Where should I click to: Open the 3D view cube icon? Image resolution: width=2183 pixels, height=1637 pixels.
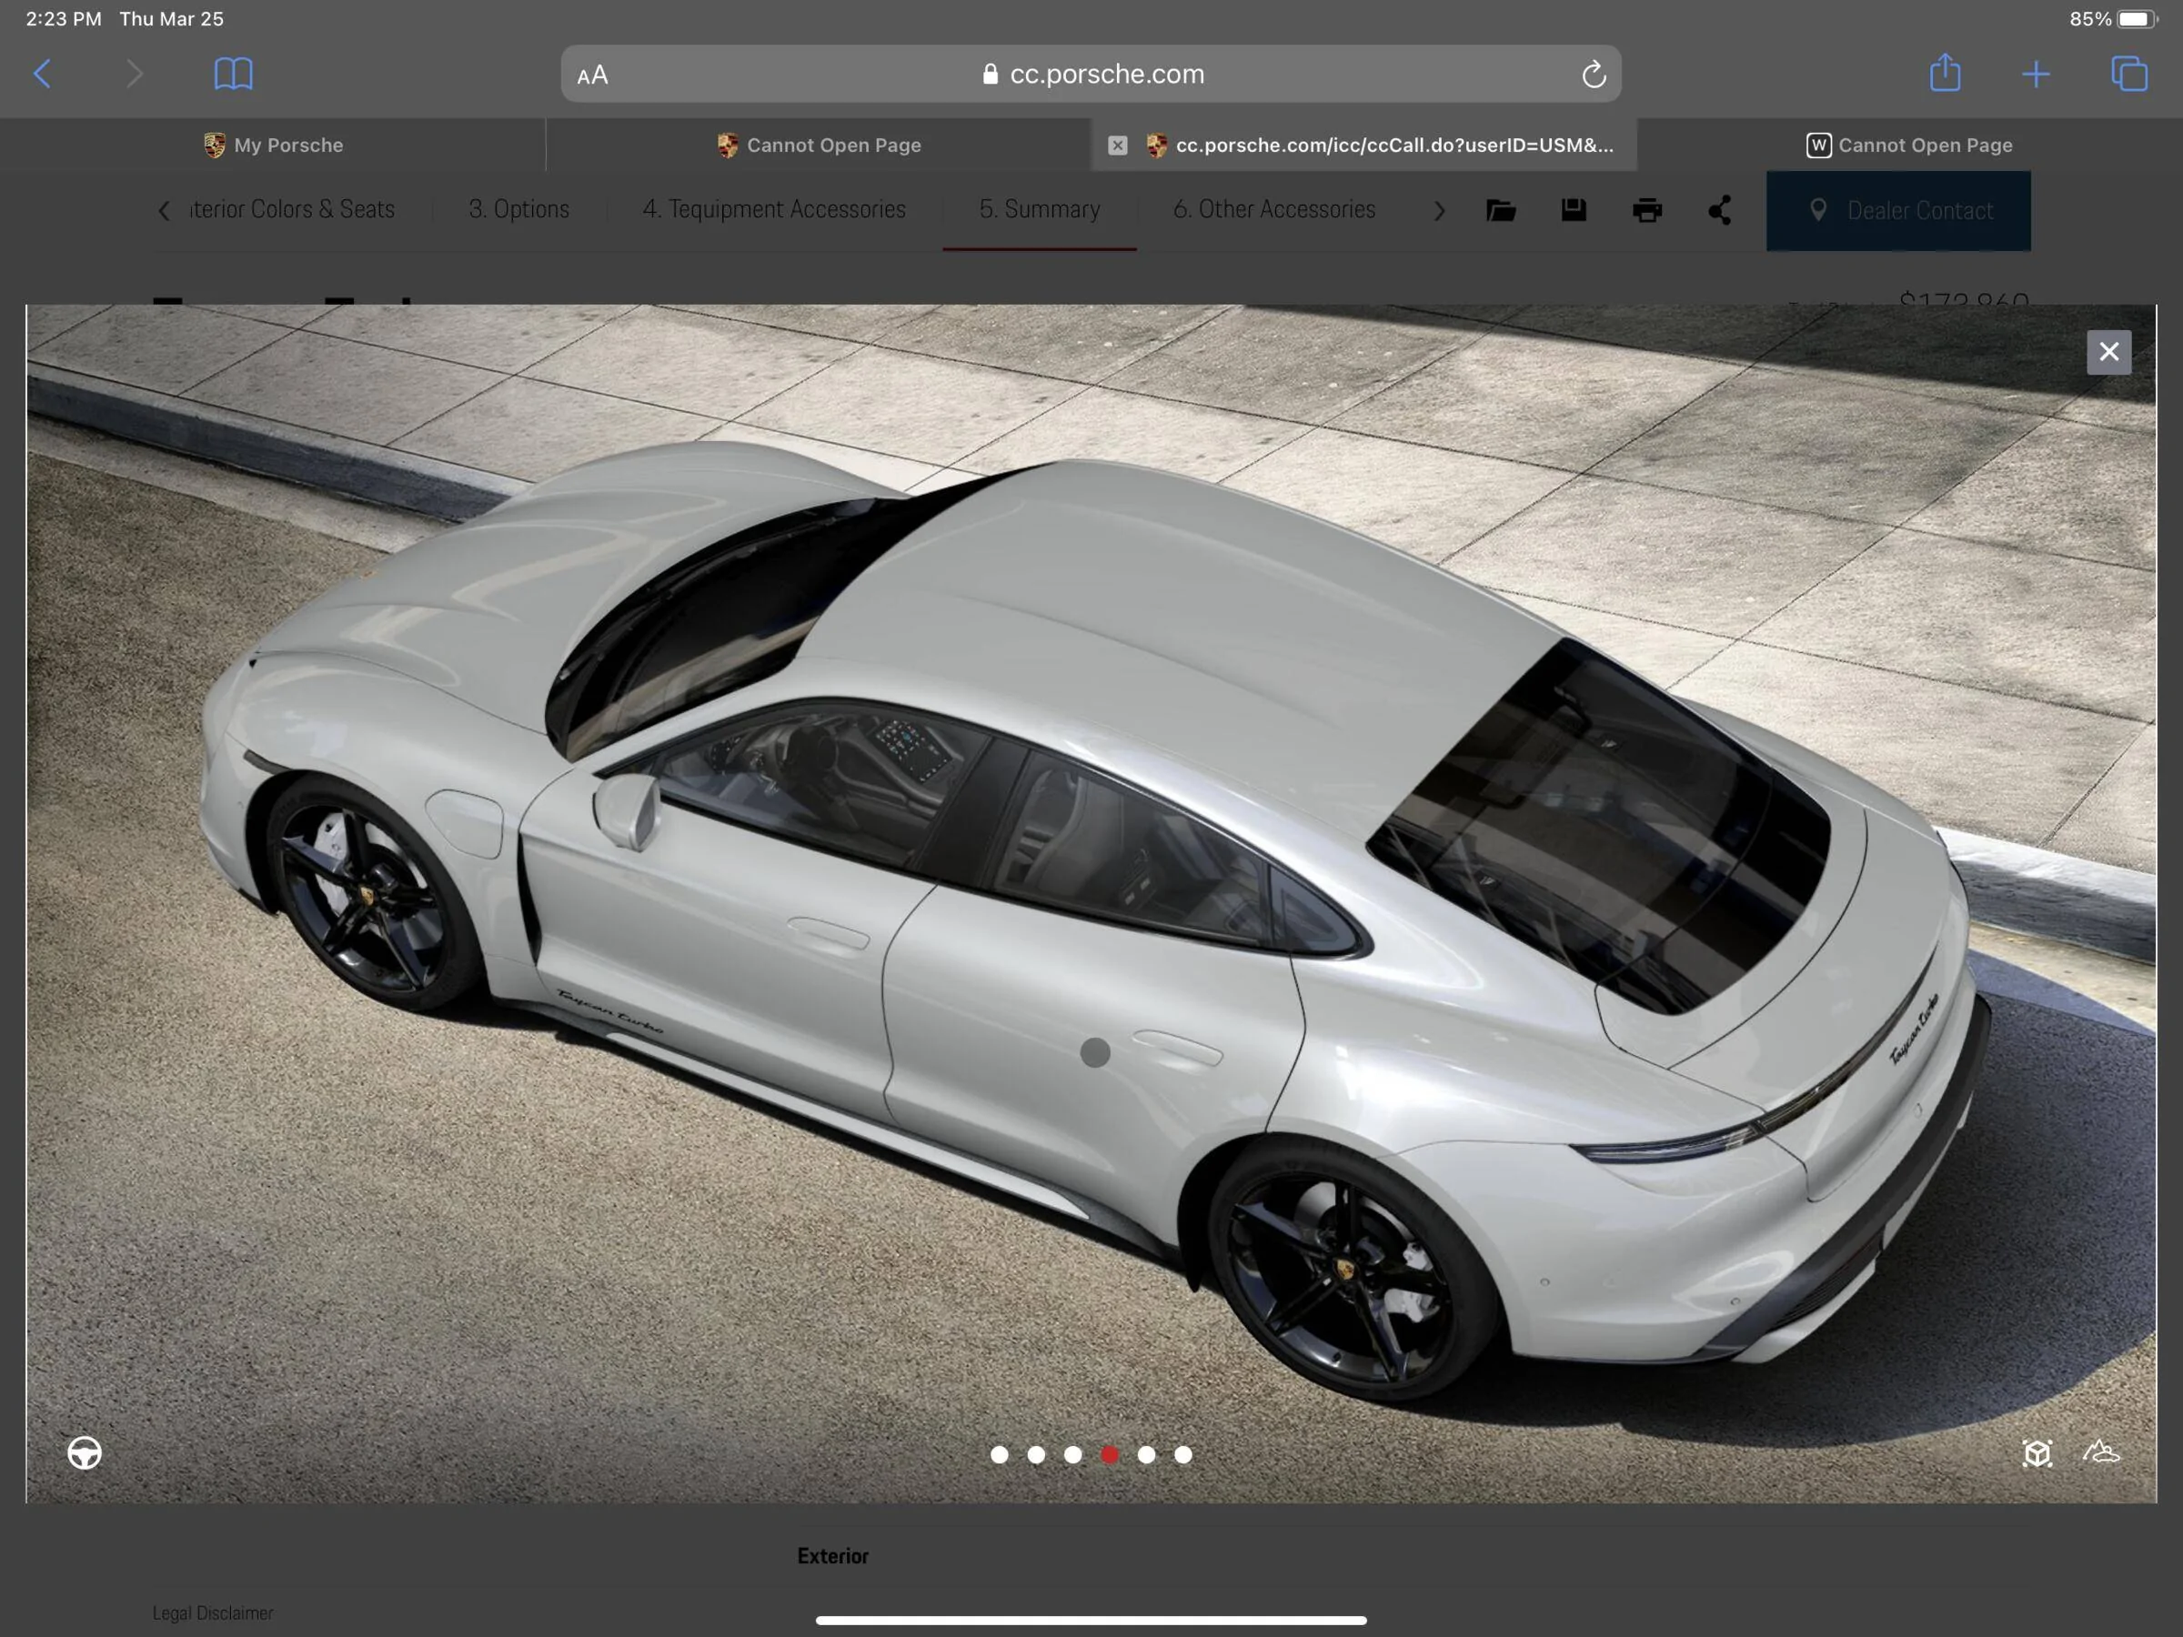pos(2037,1452)
